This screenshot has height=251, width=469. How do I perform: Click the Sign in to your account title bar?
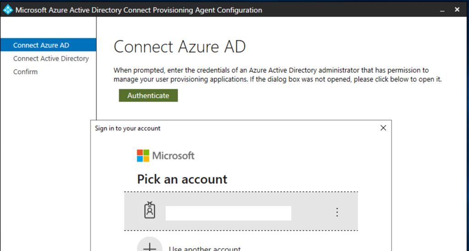pos(128,128)
